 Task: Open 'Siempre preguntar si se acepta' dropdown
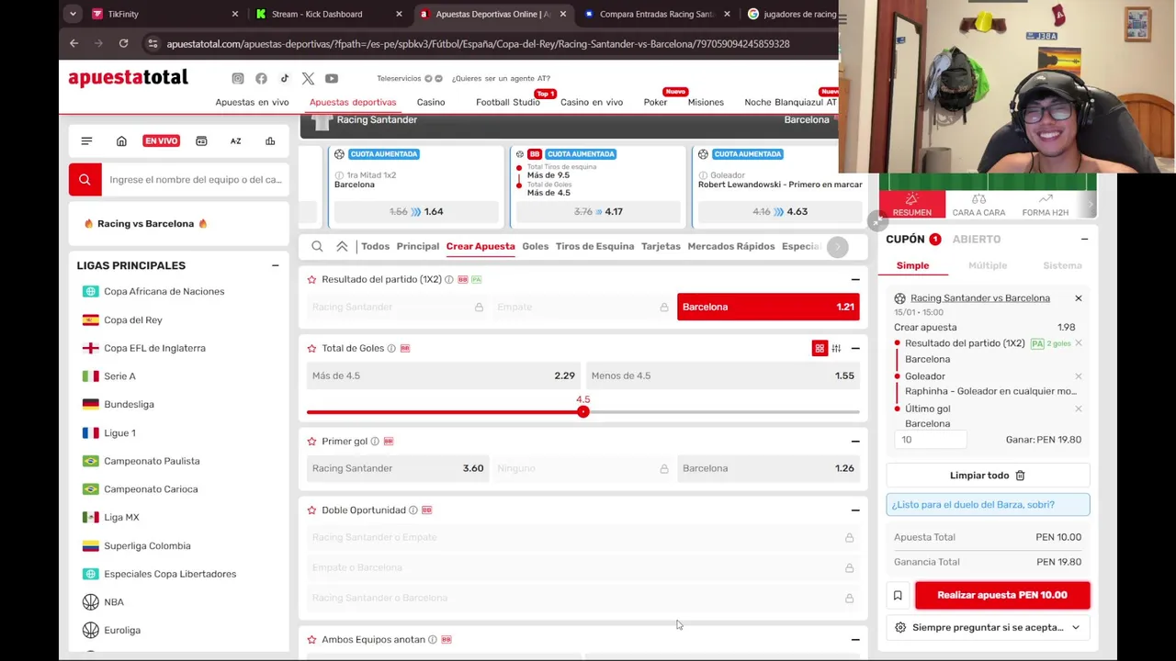click(988, 627)
